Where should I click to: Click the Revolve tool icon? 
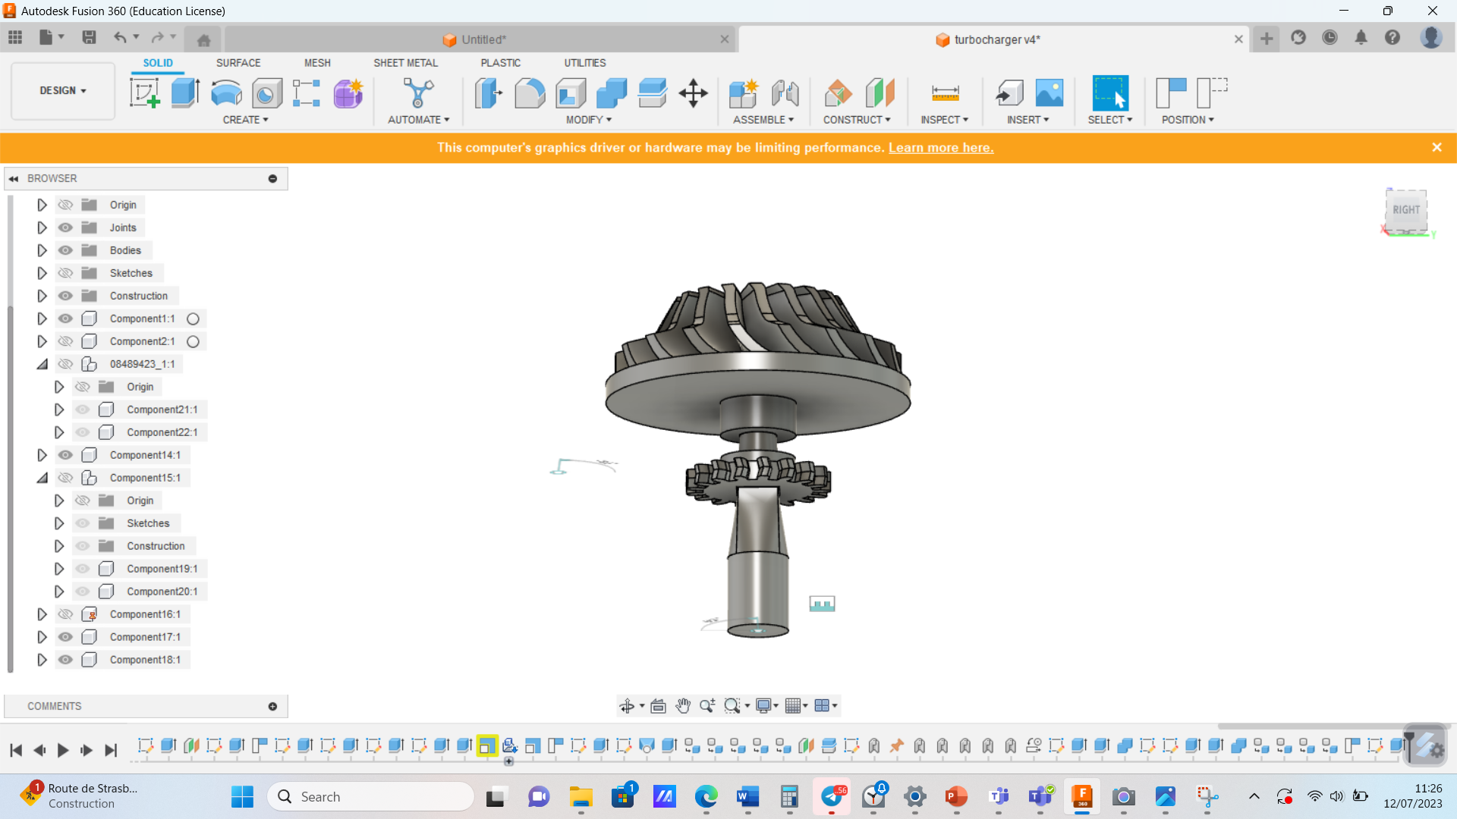click(226, 93)
